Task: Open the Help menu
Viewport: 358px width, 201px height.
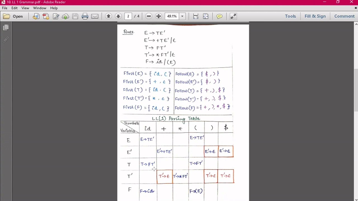Action: click(54, 8)
